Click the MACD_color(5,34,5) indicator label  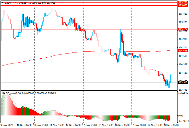click(x=13, y=93)
